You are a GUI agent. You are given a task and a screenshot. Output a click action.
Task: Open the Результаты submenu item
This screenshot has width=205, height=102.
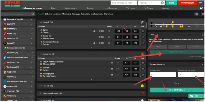click(x=86, y=14)
